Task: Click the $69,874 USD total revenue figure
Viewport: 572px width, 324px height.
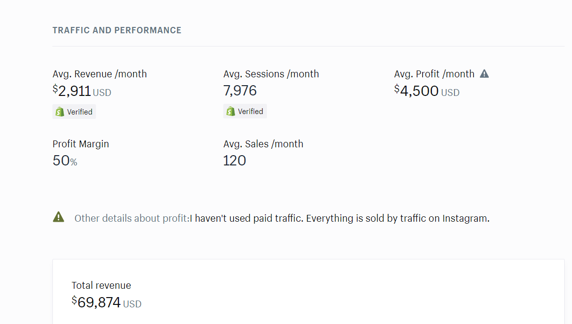Action: pyautogui.click(x=107, y=302)
